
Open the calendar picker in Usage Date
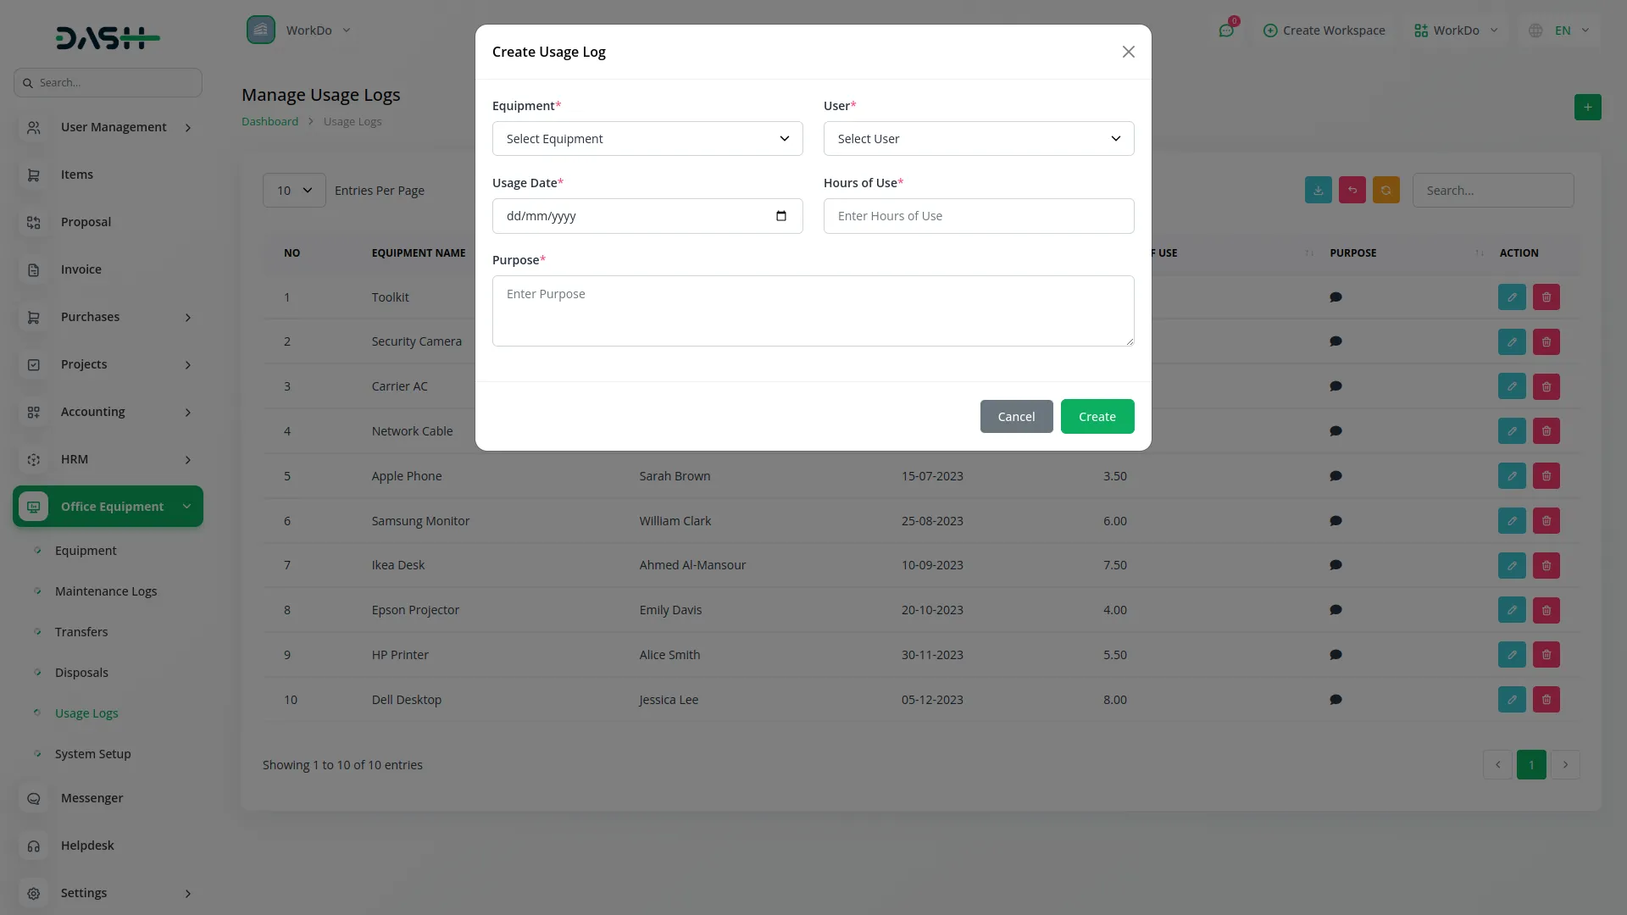click(780, 216)
